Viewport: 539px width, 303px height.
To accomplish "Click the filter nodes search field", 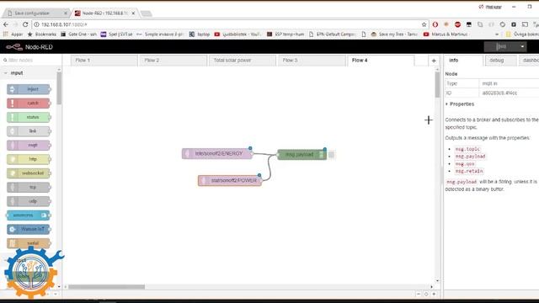I will (x=31, y=60).
